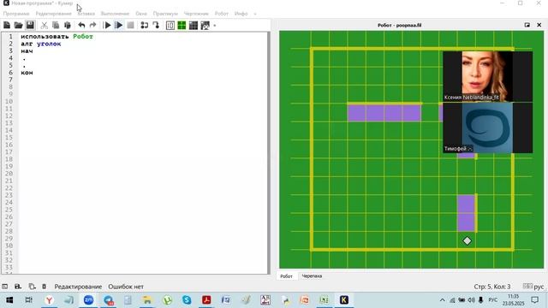548x308 pixels.
Task: Cut selected text with scissors icon
Action: click(44, 25)
